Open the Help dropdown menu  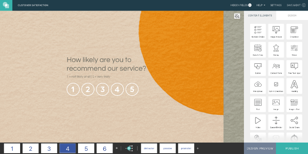[x=261, y=5]
